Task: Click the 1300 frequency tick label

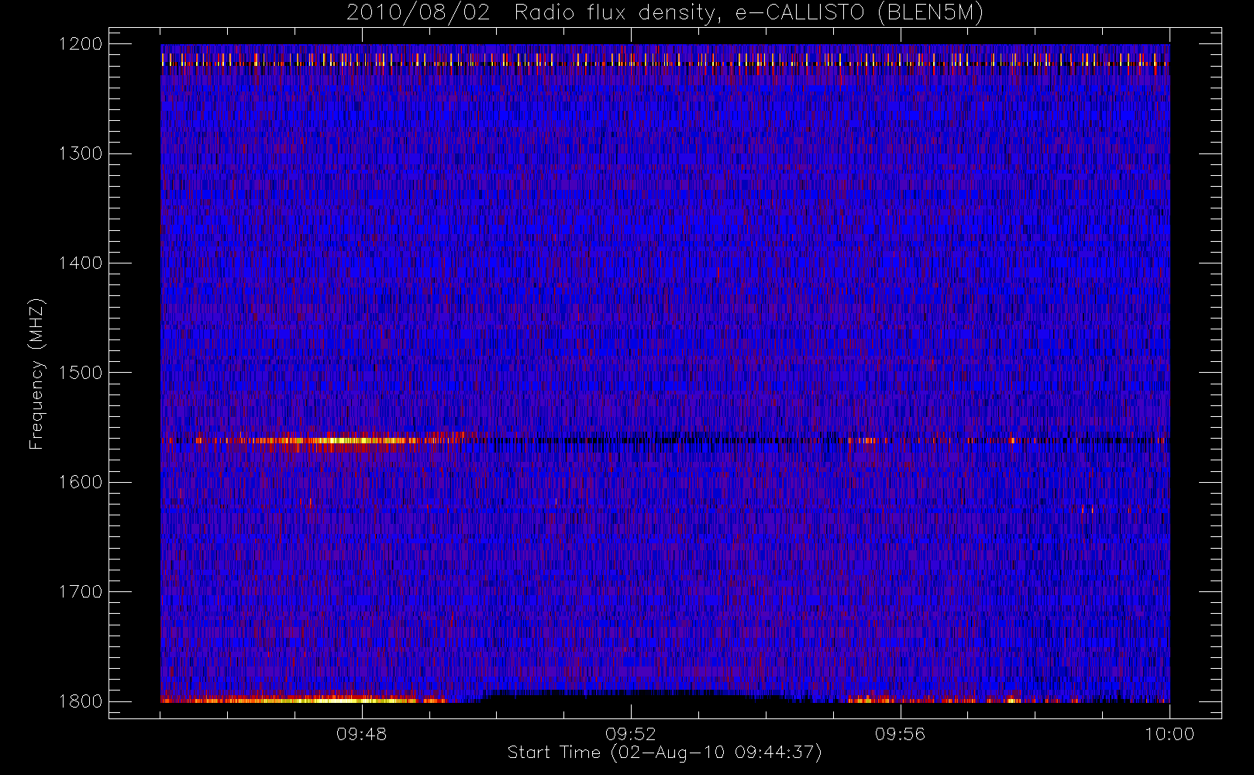Action: [x=81, y=153]
